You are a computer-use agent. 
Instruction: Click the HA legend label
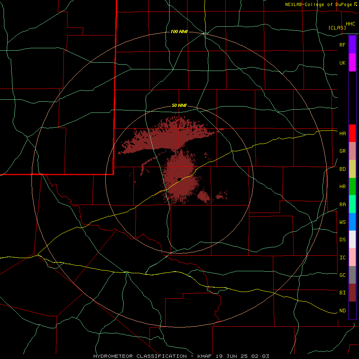(x=342, y=134)
